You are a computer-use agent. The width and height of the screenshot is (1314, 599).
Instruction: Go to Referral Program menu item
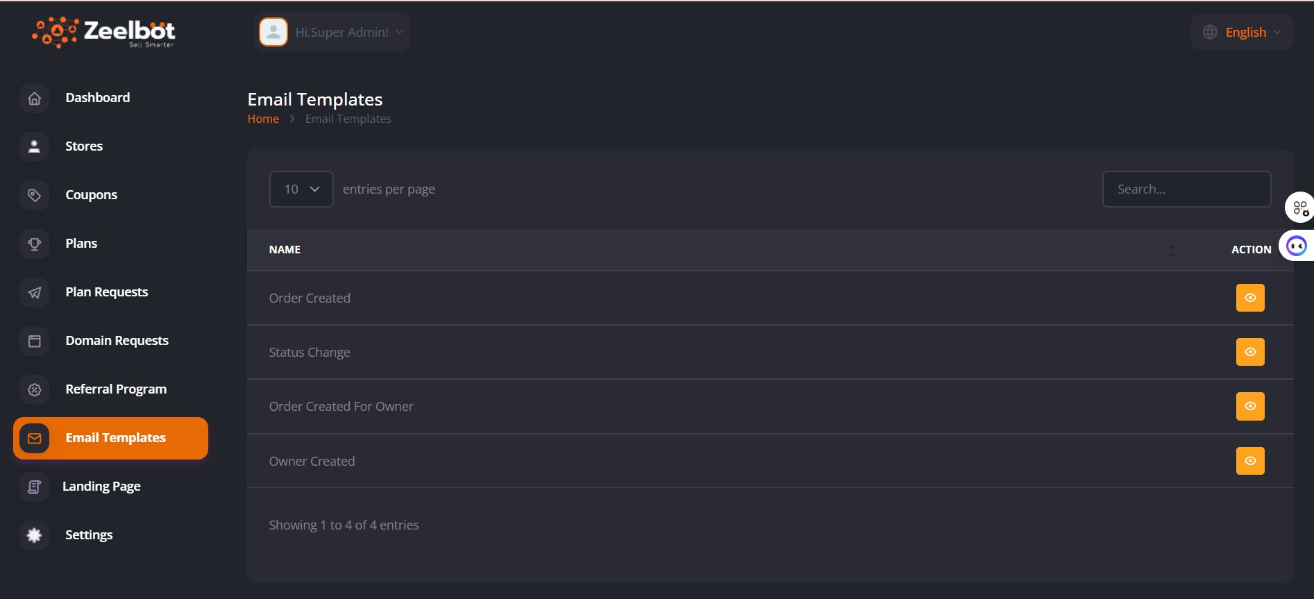116,389
